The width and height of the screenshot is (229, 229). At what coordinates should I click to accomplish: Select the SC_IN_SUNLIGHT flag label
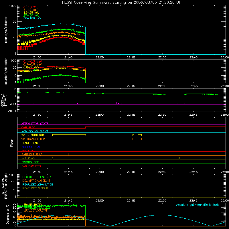[x=33, y=135]
